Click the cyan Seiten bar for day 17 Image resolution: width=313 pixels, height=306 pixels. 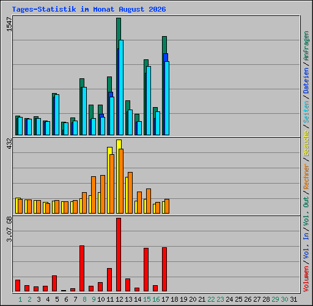pos(167,98)
